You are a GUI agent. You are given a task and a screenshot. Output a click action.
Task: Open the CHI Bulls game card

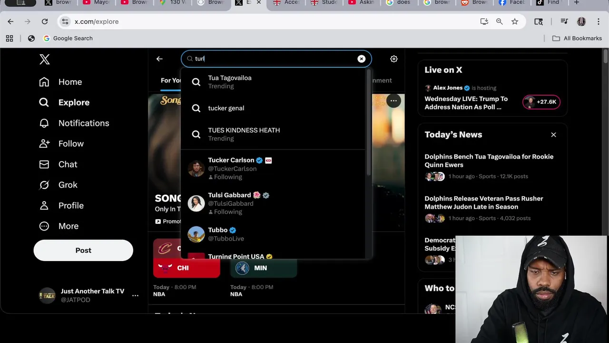(187, 268)
